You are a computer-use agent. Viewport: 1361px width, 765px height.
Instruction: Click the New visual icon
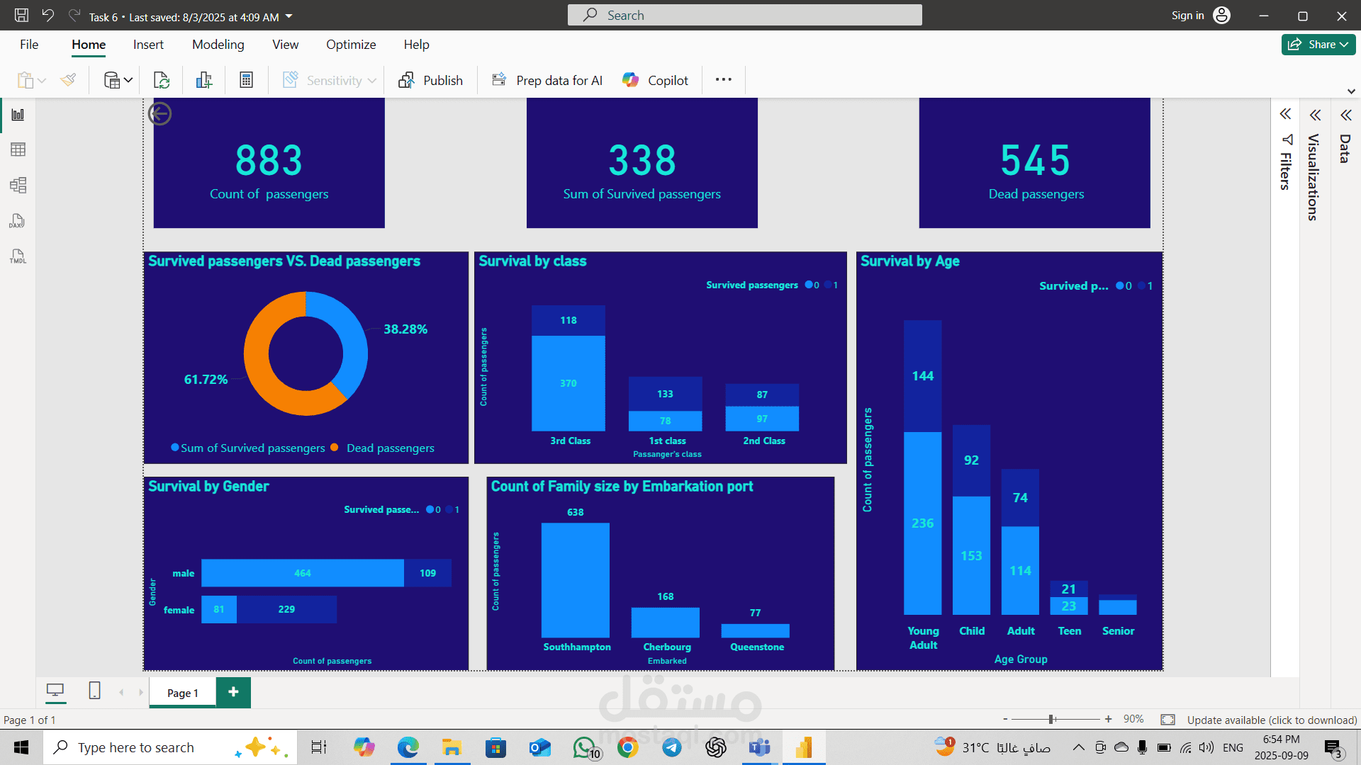tap(204, 80)
